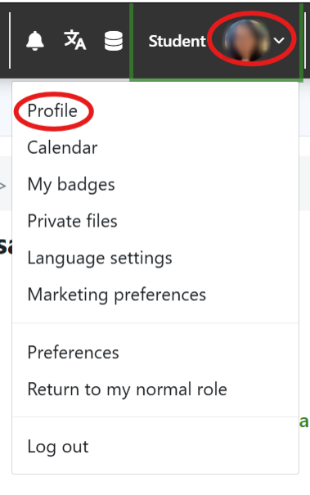Click the white divider left of bell
This screenshot has height=495, width=310.
tap(10, 40)
